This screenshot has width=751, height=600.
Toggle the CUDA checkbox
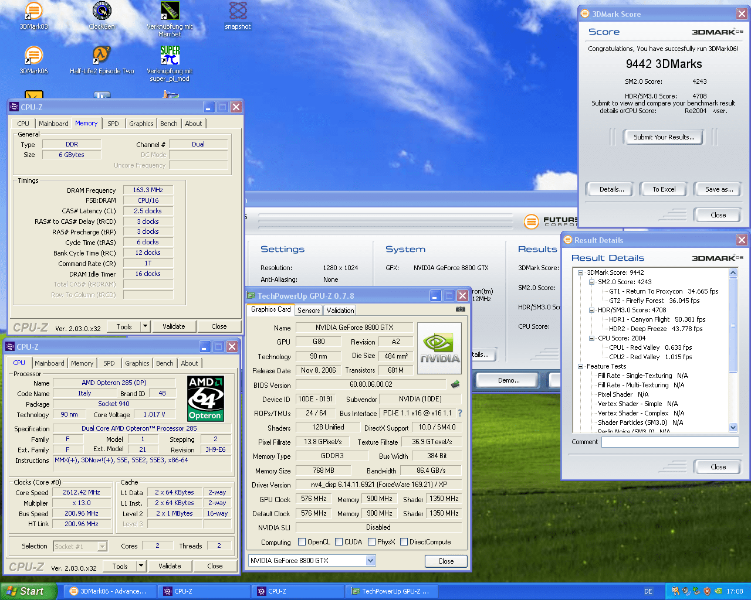pos(339,542)
